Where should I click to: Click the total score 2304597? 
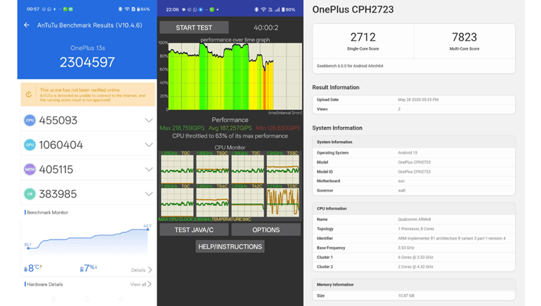coord(87,62)
